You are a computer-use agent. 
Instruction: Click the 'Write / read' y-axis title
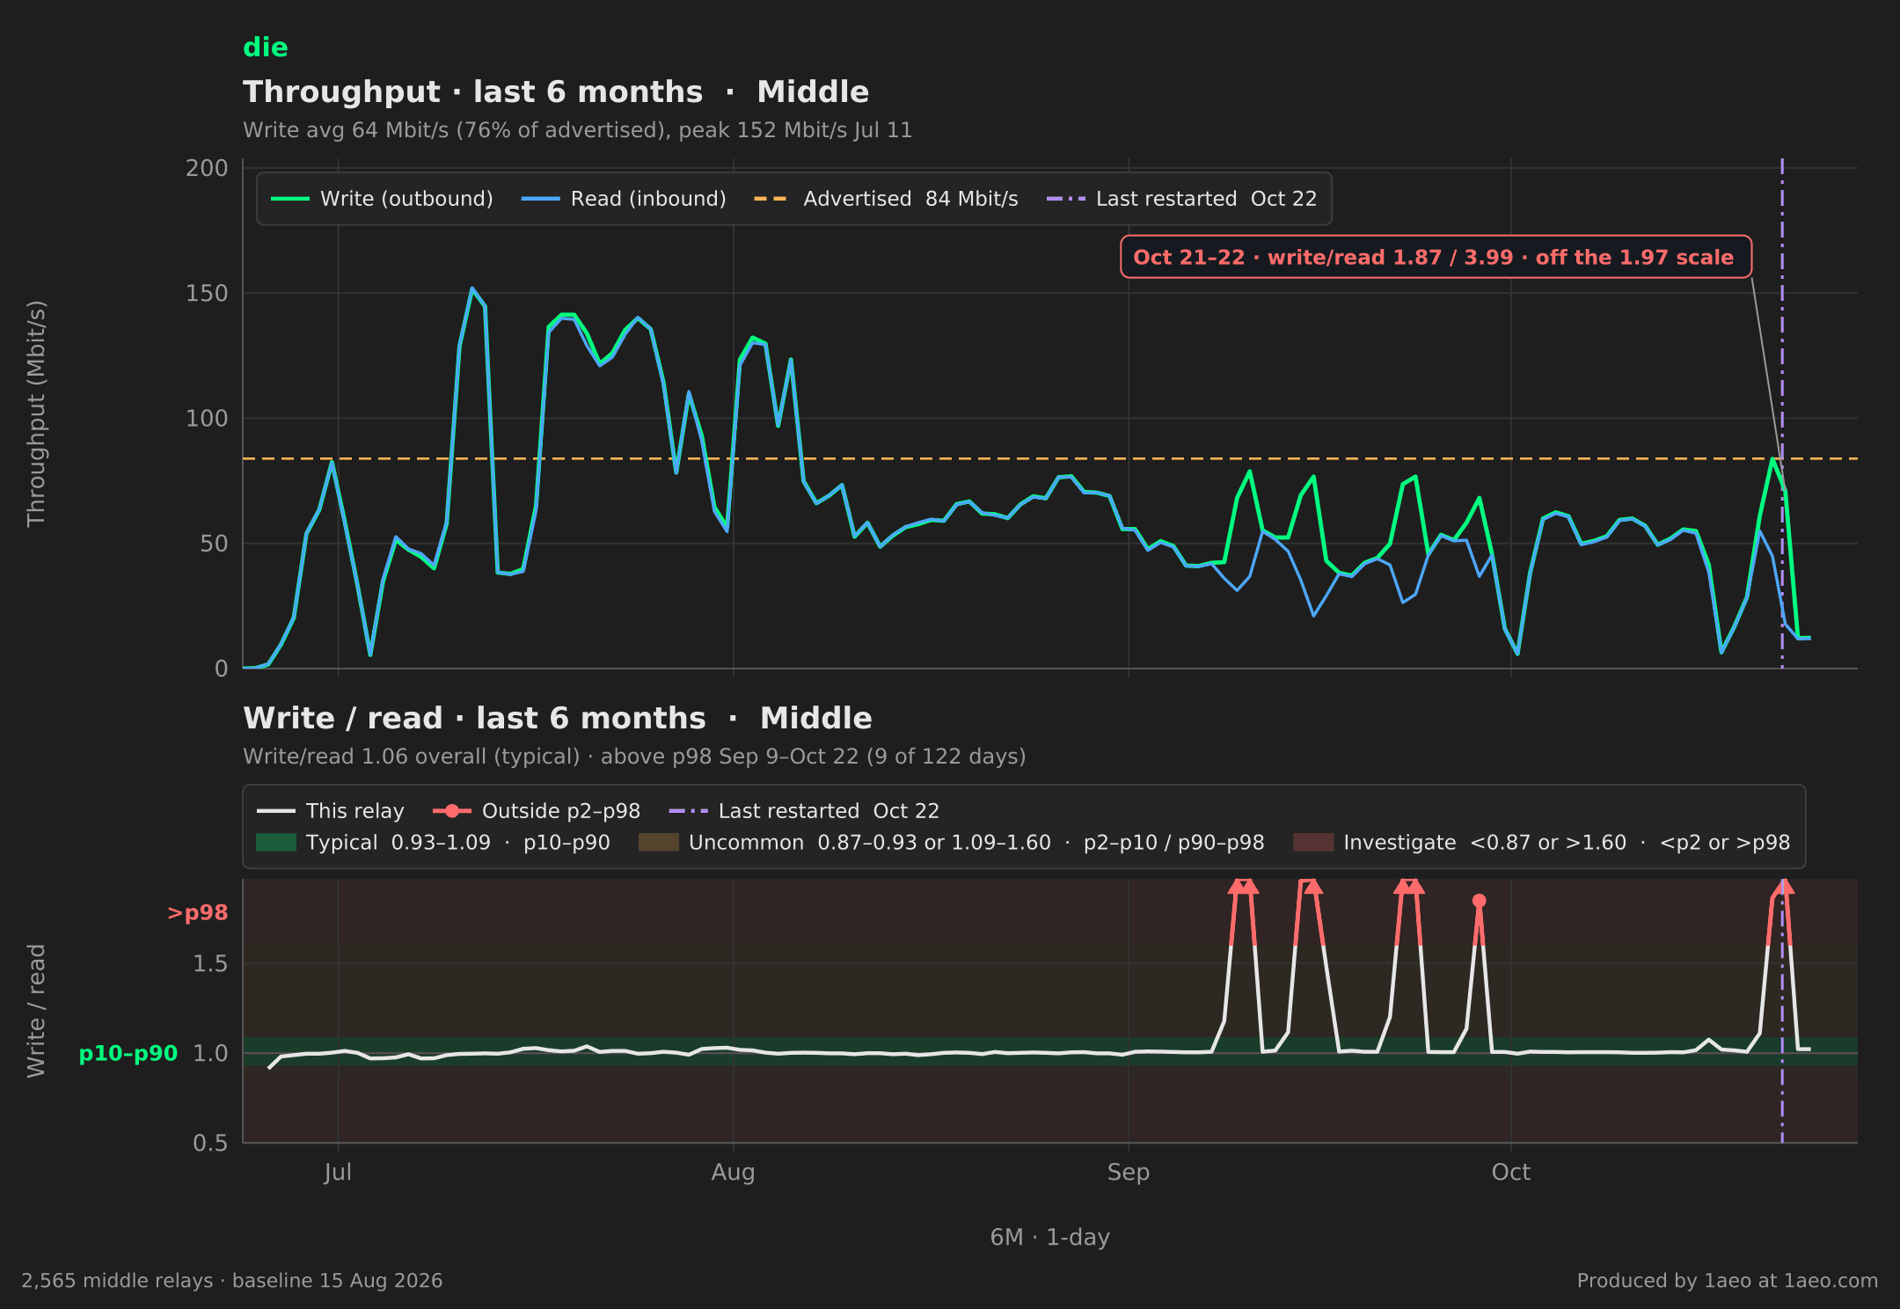tap(36, 1011)
